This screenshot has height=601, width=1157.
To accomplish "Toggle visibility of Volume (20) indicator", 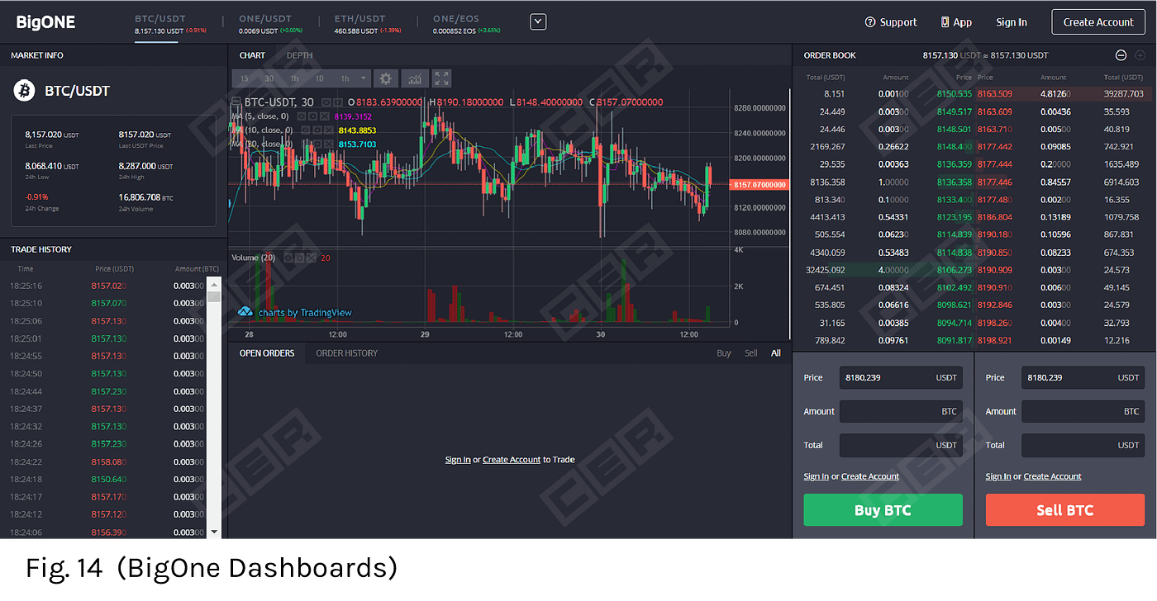I will tap(288, 258).
